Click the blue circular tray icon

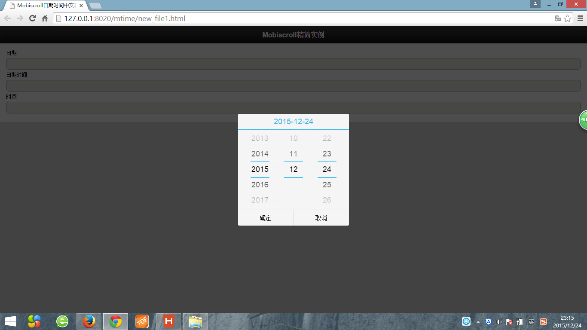(466, 321)
